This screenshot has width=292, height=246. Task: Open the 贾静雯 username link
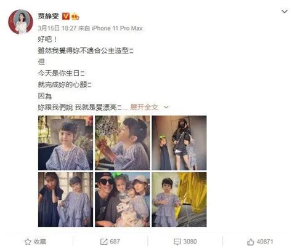[x=49, y=16]
